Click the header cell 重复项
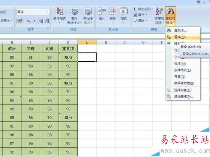Screen dimensions: 210x157 pyautogui.click(x=68, y=49)
